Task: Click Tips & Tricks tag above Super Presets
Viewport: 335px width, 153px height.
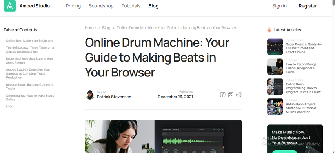Action: click(x=295, y=40)
